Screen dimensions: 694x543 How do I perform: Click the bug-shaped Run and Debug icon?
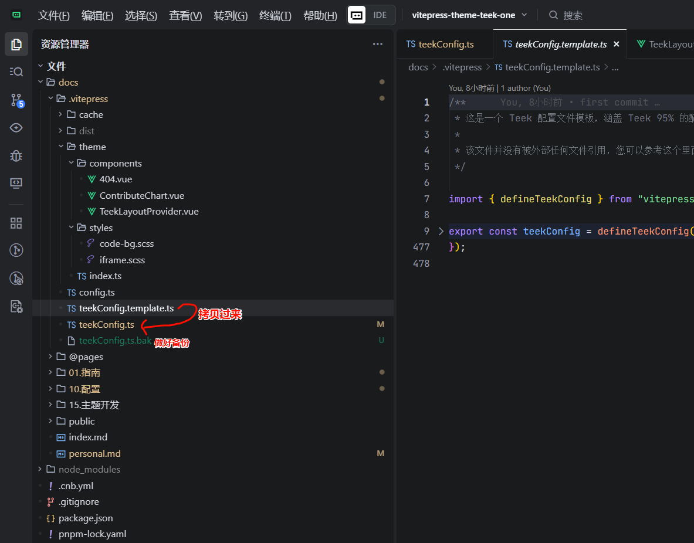[x=16, y=155]
